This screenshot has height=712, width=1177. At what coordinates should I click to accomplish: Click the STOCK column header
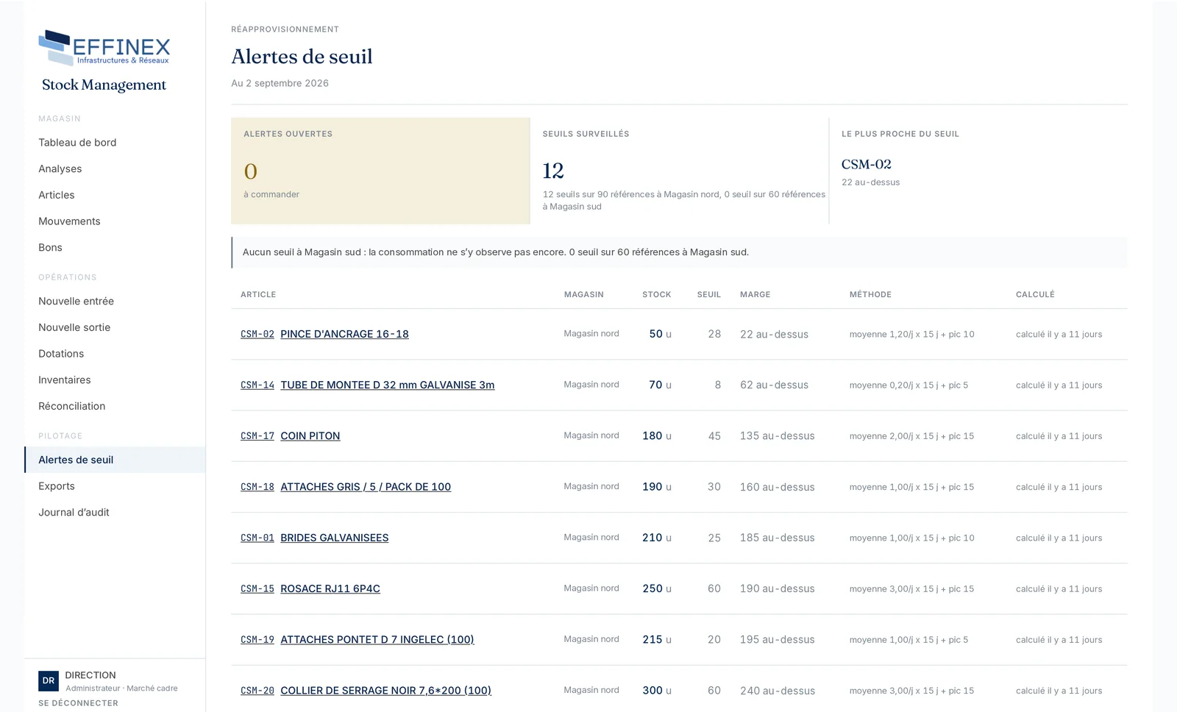657,294
